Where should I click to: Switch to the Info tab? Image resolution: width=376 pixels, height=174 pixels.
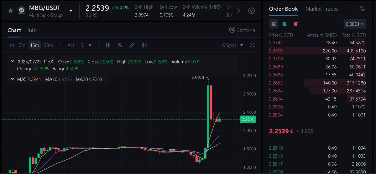(x=32, y=30)
